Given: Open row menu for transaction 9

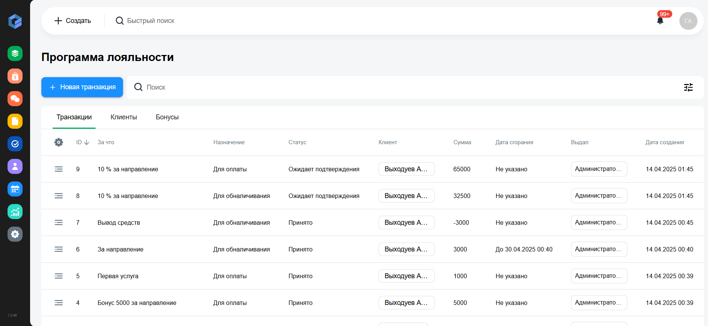Looking at the screenshot, I should click(x=59, y=169).
